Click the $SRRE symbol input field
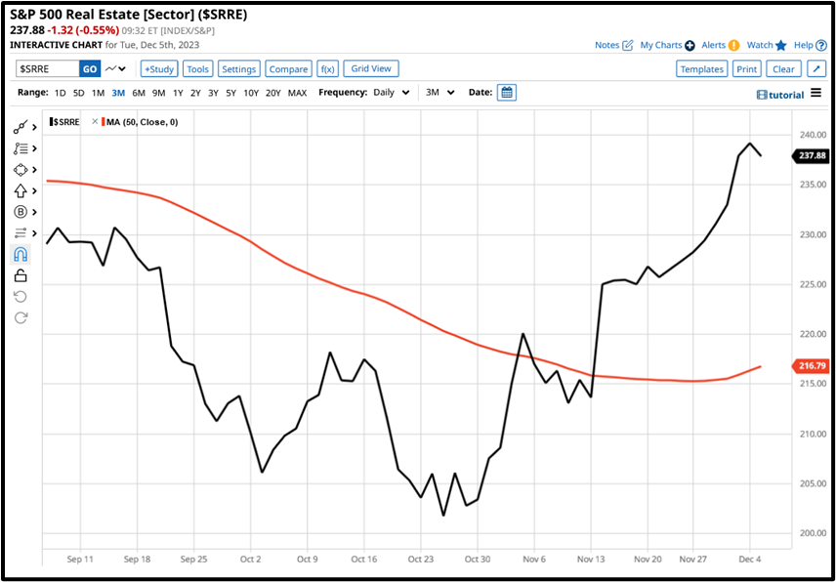Screen dimensions: 836x582 (46, 68)
